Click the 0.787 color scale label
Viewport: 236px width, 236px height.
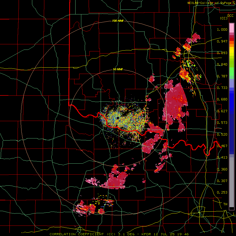(x=222, y=76)
